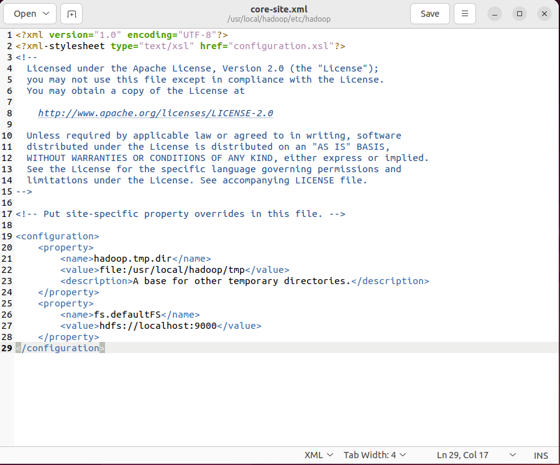Click line number 19 in the gutter
560x465 pixels.
(7, 236)
